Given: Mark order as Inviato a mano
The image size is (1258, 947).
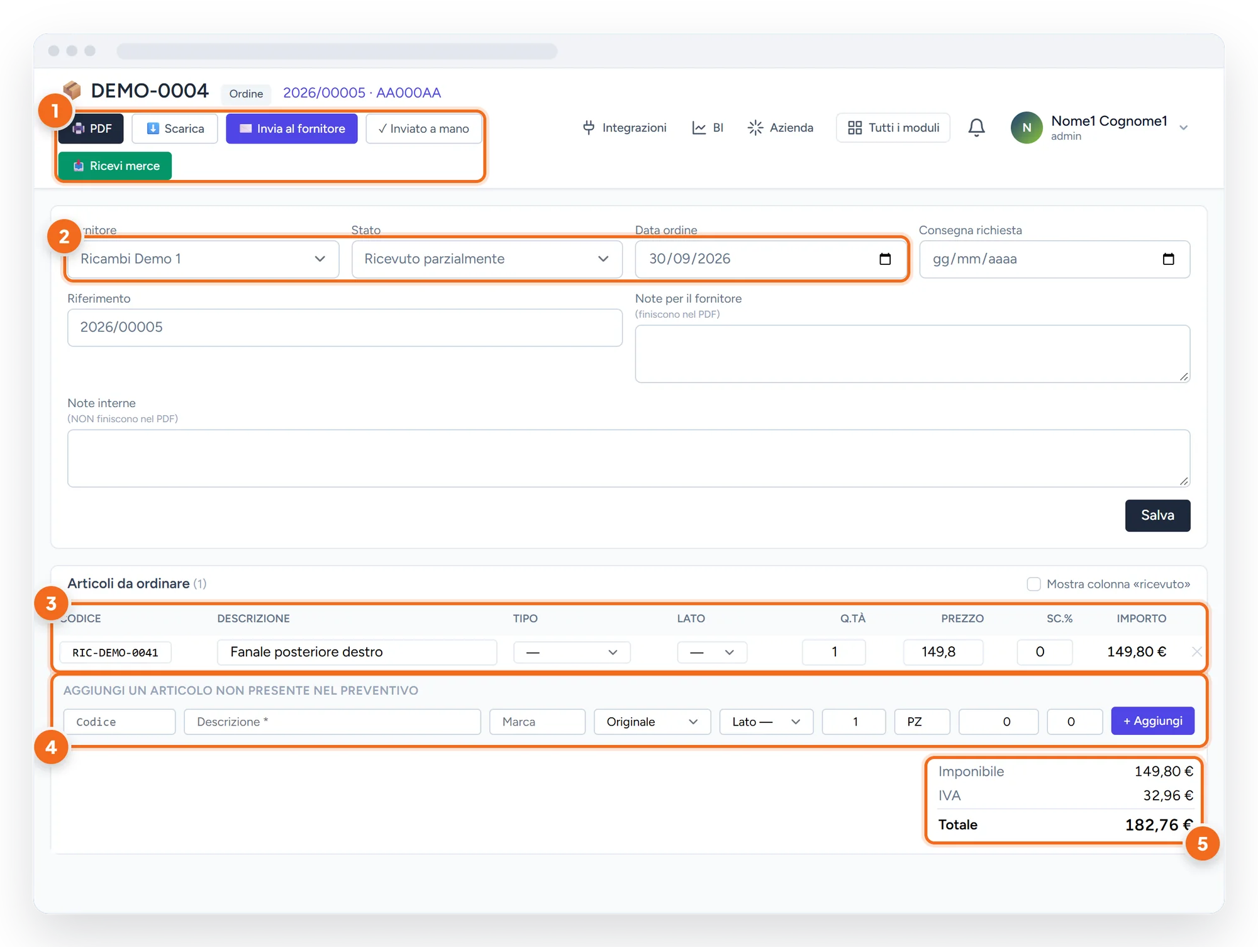Looking at the screenshot, I should click(424, 128).
